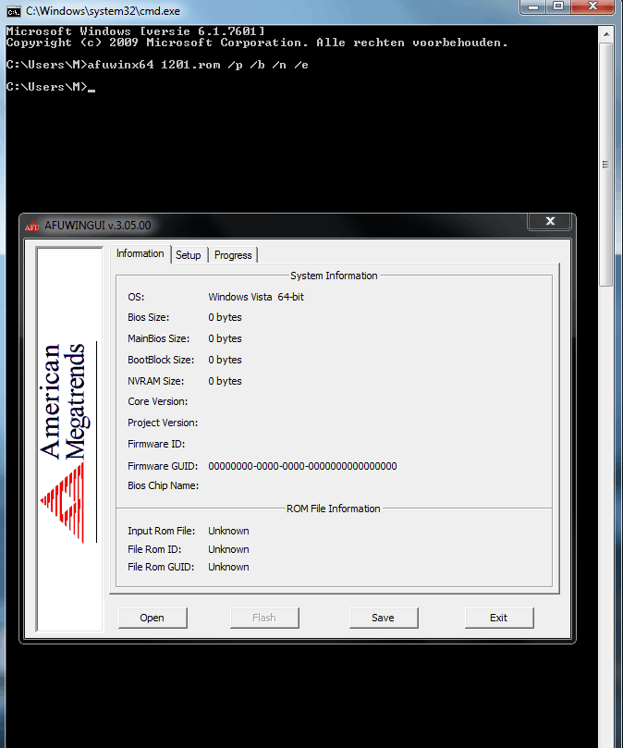Click the cmd prompt line with cursor
The image size is (623, 748).
point(51,87)
